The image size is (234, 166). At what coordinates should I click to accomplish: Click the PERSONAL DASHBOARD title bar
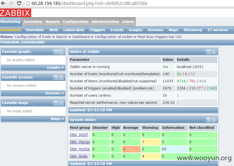(117, 42)
